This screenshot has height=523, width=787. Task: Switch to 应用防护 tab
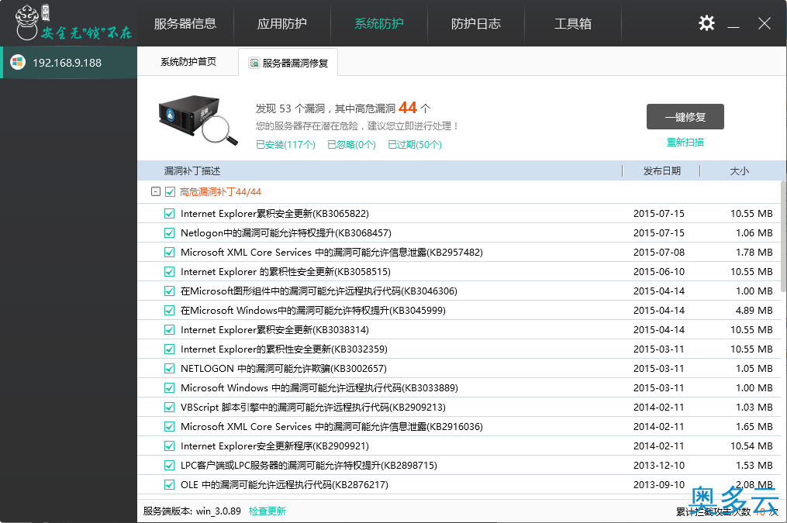pos(281,23)
